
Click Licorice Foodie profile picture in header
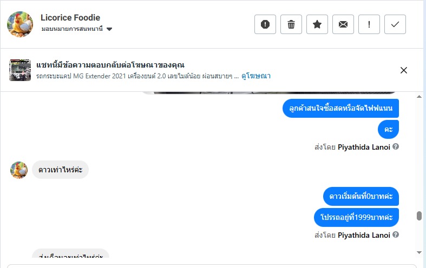20,24
